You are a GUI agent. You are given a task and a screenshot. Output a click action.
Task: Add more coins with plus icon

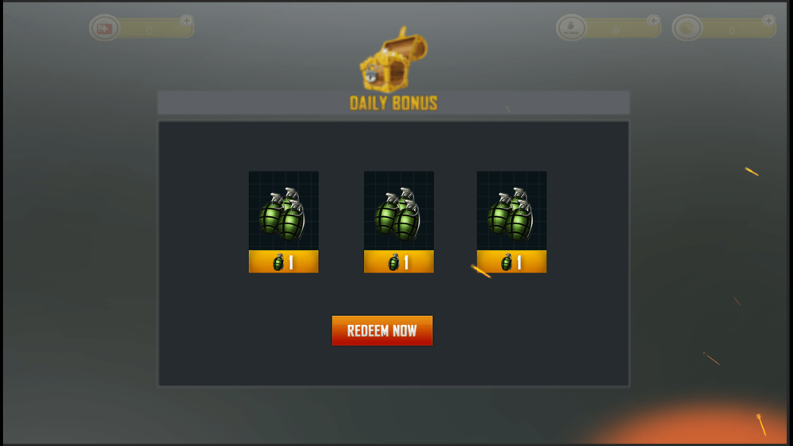[768, 21]
